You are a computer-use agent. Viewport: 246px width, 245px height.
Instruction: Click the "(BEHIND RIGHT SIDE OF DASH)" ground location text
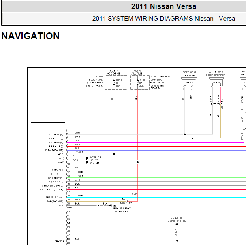[x=122, y=210]
